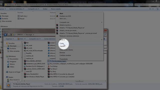Click Nueva carpeta in Skins window toolbar
The width and height of the screenshot is (160, 90).
56,9
